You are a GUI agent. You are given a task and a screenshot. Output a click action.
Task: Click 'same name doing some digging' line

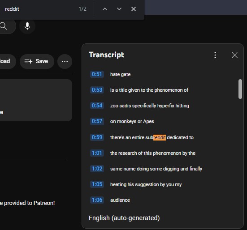[156, 169]
